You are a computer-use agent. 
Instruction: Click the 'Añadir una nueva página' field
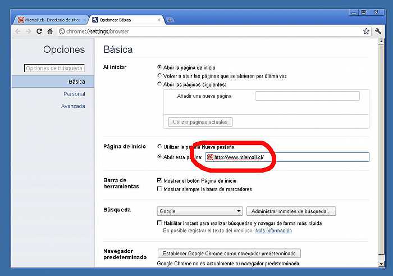click(307, 96)
